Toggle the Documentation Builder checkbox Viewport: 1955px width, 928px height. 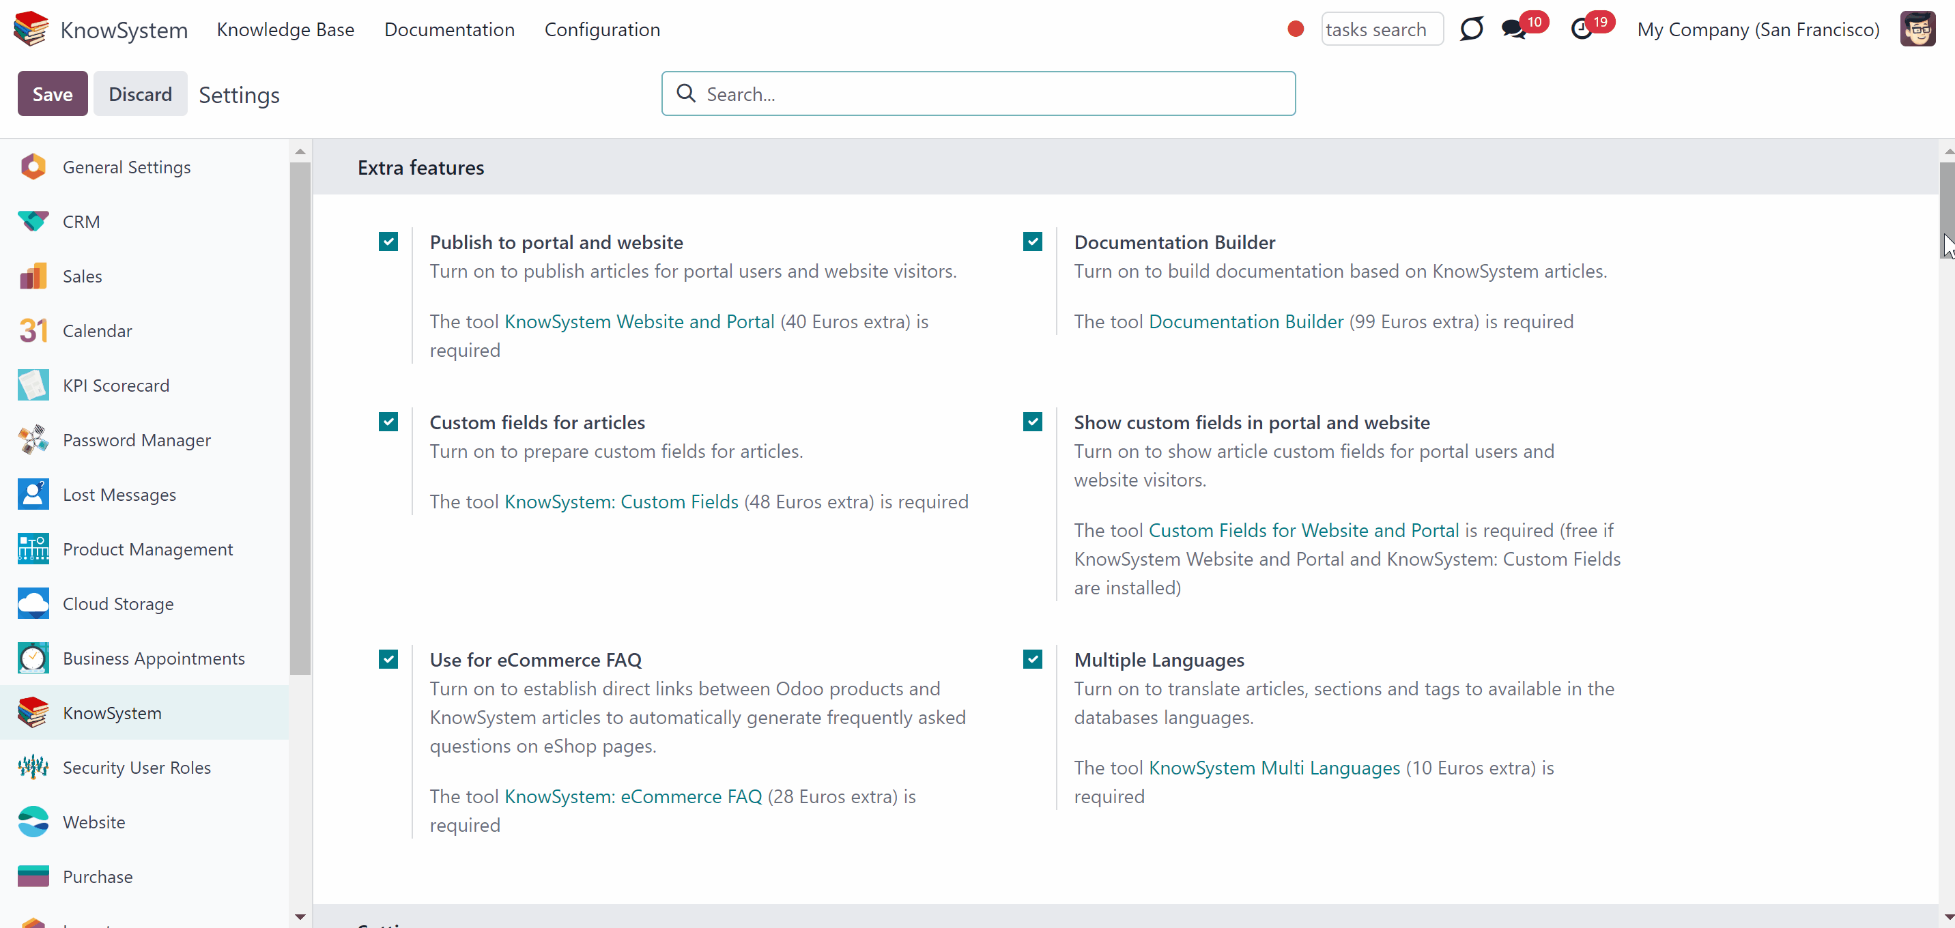(x=1032, y=242)
